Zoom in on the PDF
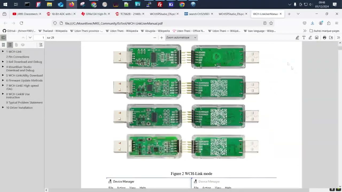342x192 pixels. tap(161, 38)
